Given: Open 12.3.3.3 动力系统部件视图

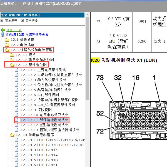Looking at the screenshot, I should click(43, 80).
